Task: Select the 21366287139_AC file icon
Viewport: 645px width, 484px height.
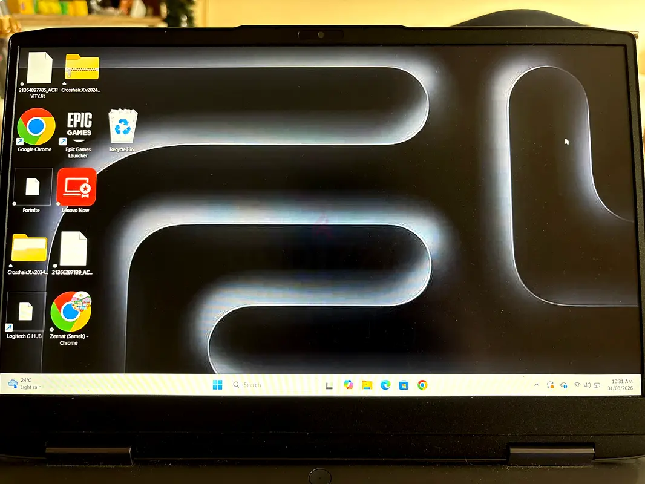Action: click(74, 249)
